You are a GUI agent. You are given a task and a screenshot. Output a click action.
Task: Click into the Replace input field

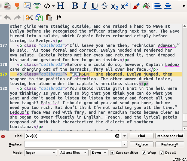pos(73,144)
